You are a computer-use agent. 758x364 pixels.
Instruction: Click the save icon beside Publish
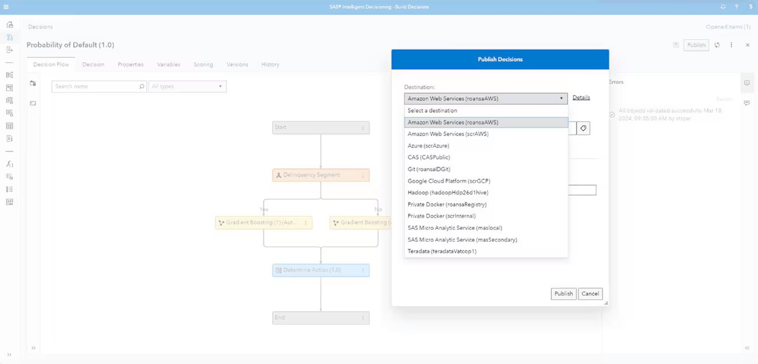point(676,45)
